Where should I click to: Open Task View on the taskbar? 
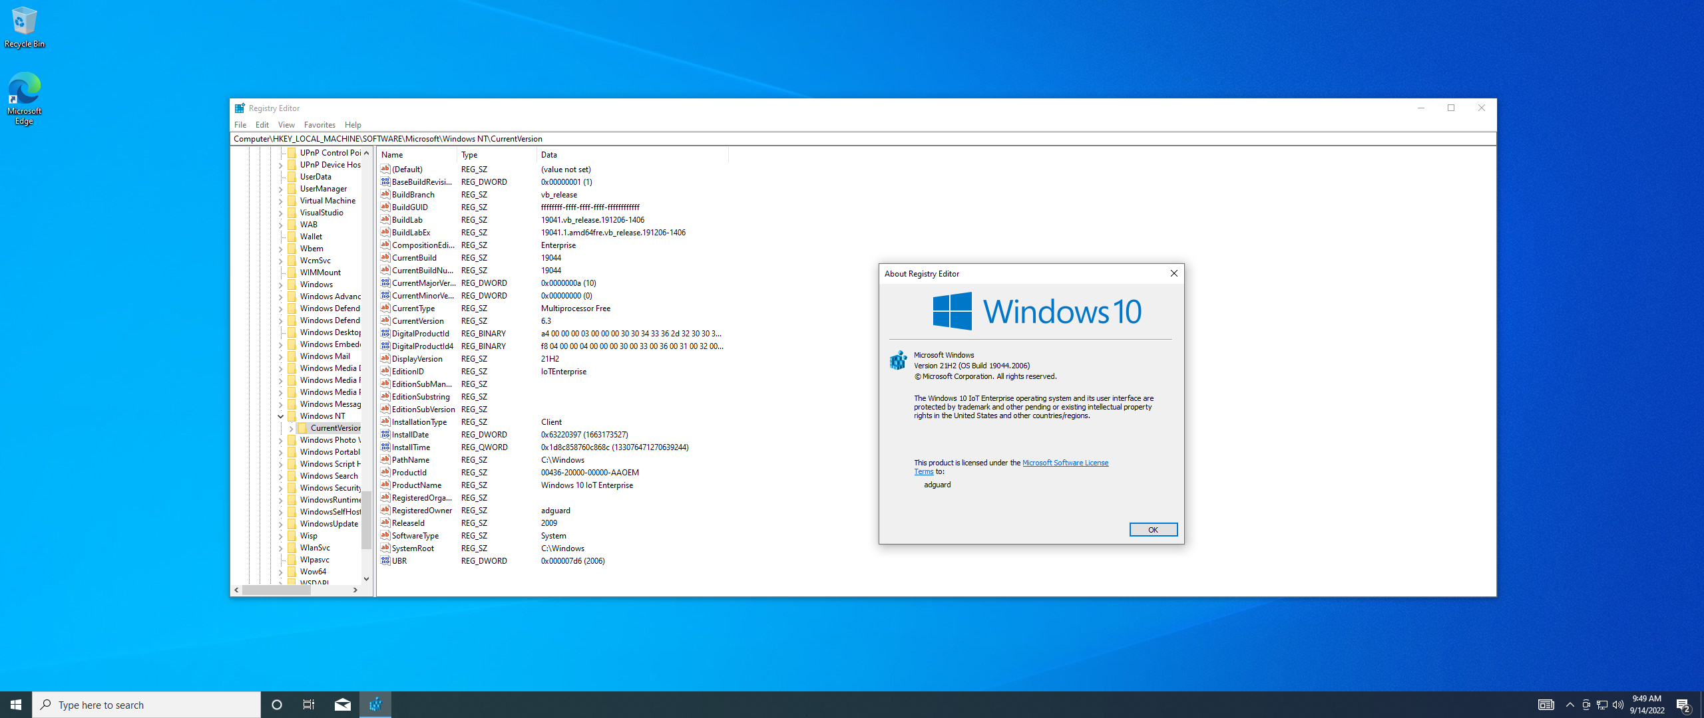point(309,705)
